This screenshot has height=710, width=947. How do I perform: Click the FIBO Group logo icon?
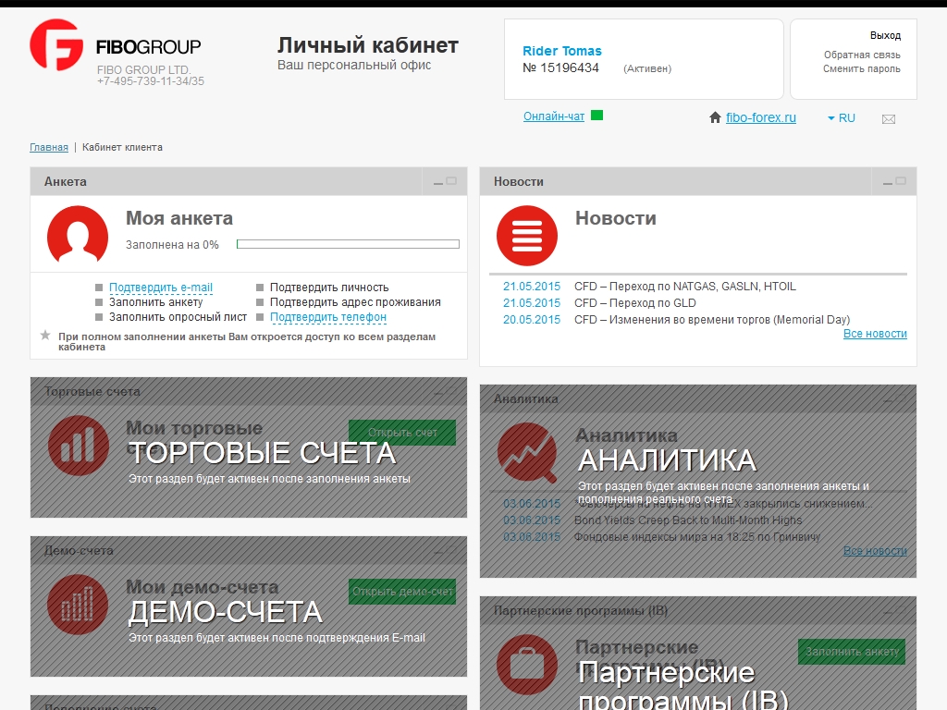point(56,45)
